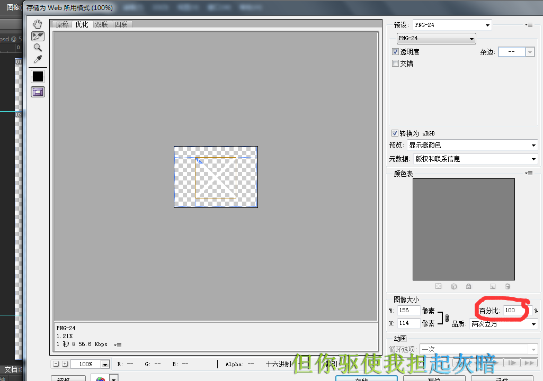Open the zoom level dropdown arrow
543x381 pixels.
pyautogui.click(x=105, y=365)
